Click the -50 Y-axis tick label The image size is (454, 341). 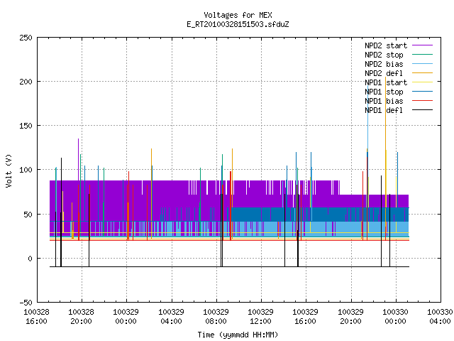coord(26,303)
